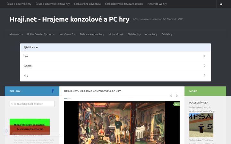Click the Facebook follow icon
Screen dimensions: 231x144
(x=53, y=91)
